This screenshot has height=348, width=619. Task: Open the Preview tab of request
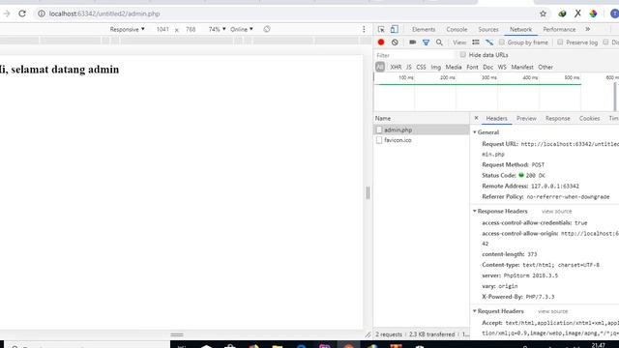(x=526, y=118)
